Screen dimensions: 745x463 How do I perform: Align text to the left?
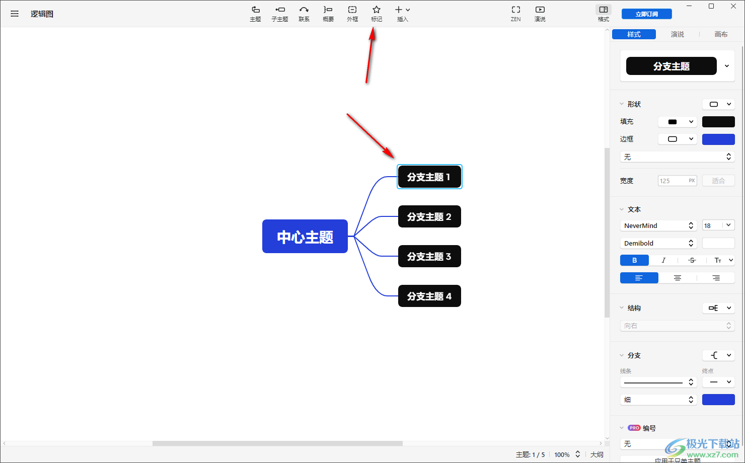(639, 278)
